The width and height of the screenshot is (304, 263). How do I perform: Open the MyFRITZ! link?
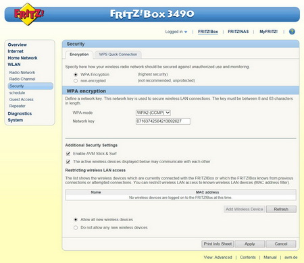coord(268,32)
